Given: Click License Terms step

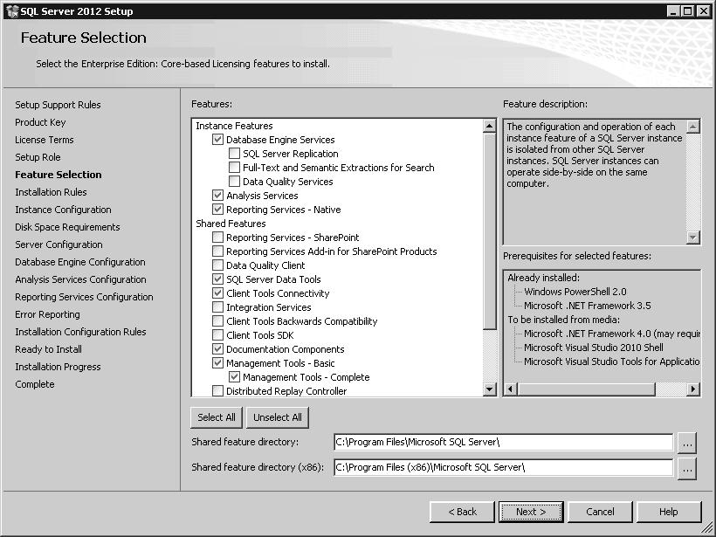Looking at the screenshot, I should [x=45, y=140].
